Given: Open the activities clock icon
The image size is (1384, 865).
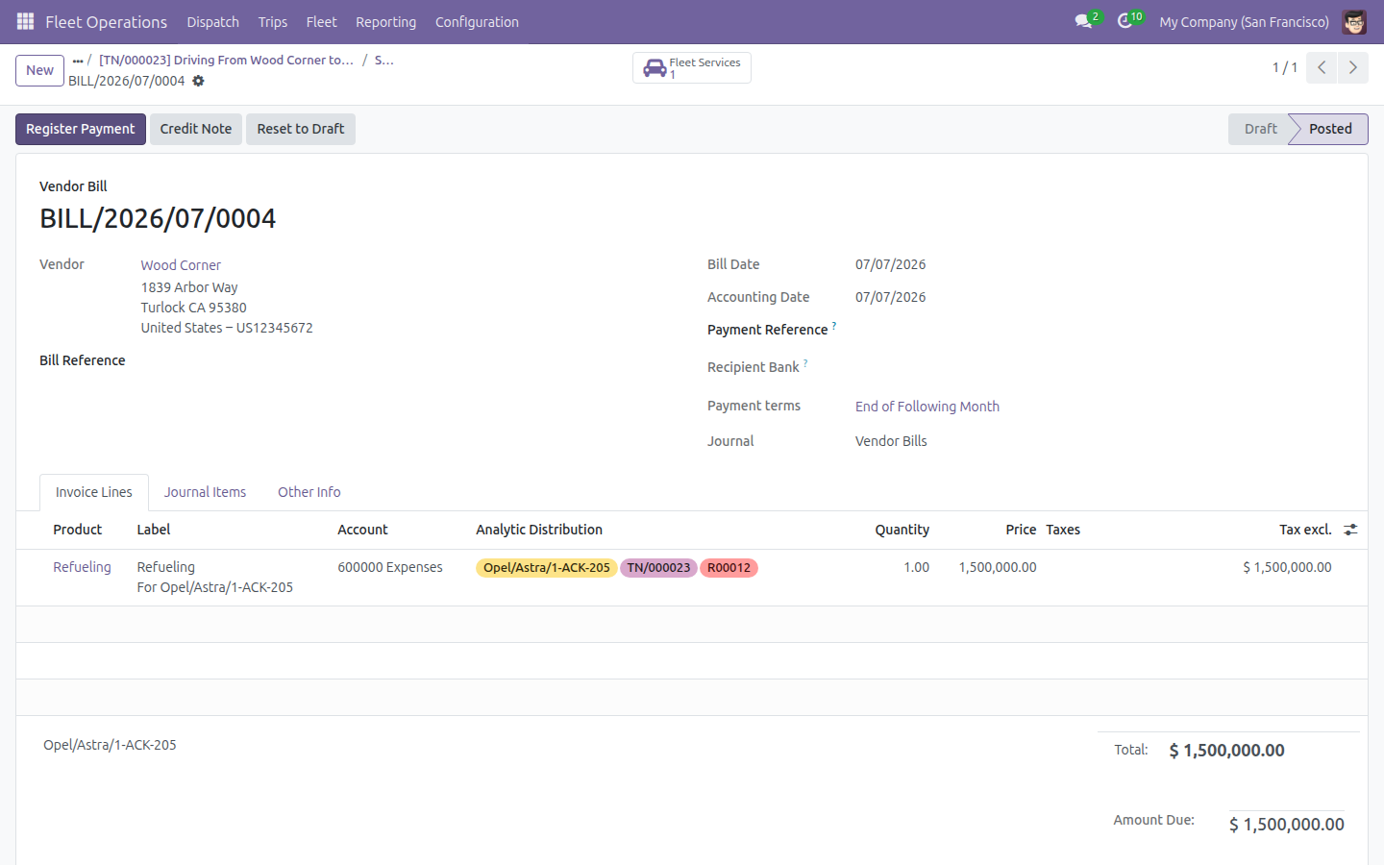Looking at the screenshot, I should [1124, 21].
